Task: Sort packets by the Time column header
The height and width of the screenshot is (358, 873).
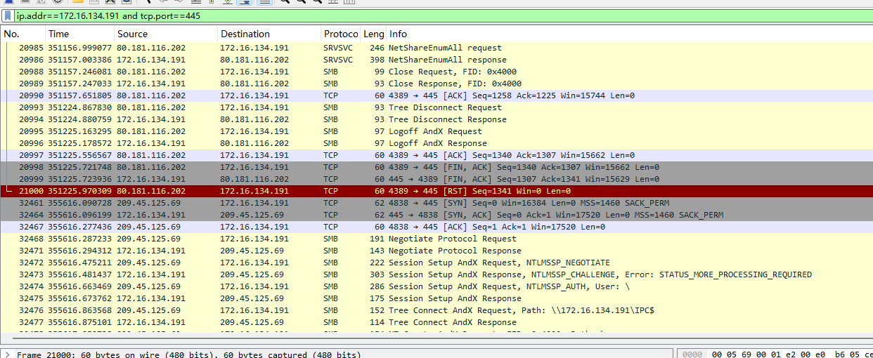Action: [x=80, y=34]
